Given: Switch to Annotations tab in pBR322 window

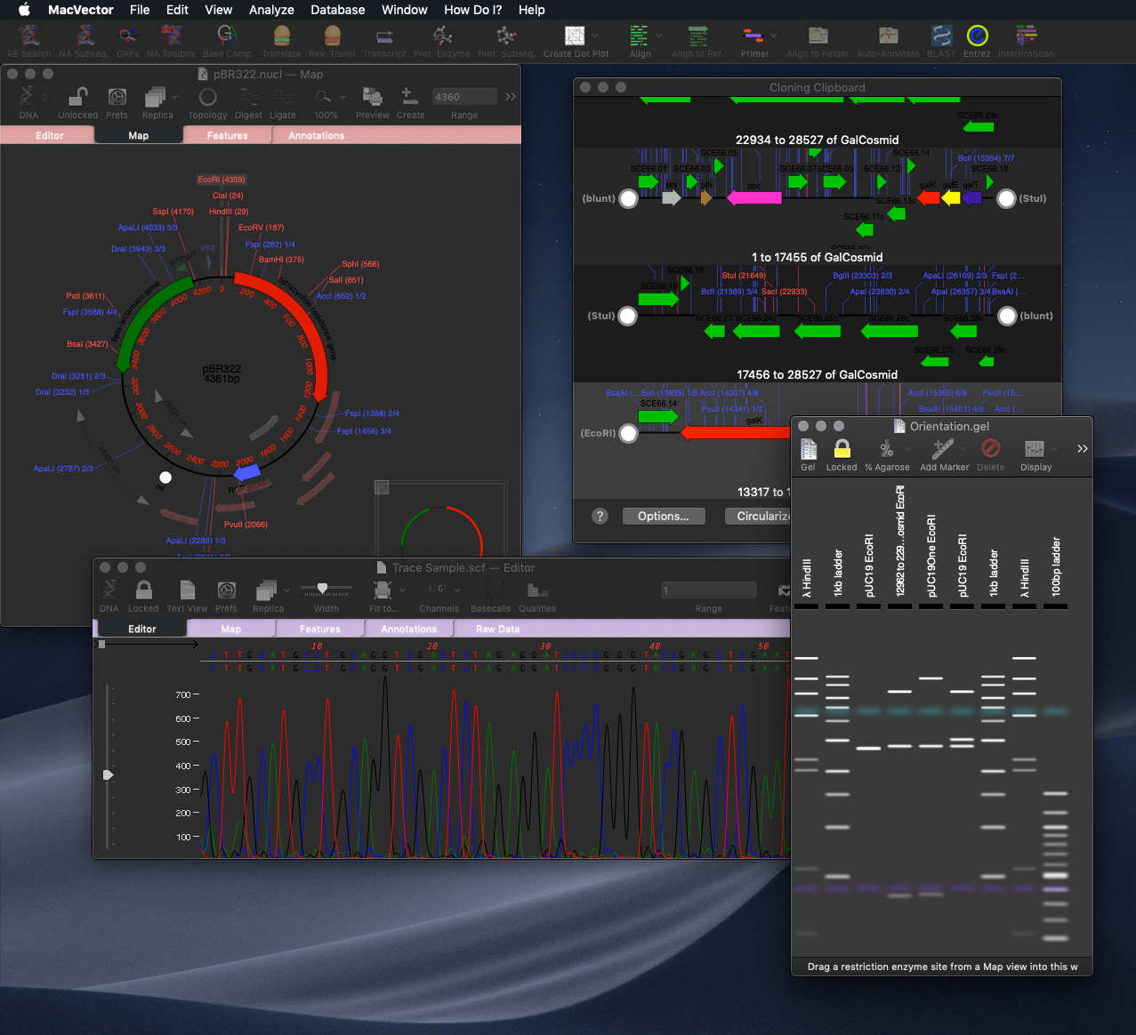Looking at the screenshot, I should coord(317,135).
